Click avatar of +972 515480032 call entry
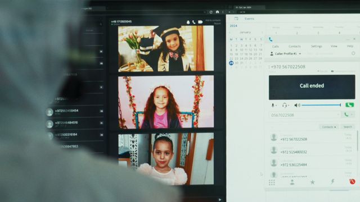This screenshot has width=360, height=202. coord(274,150)
